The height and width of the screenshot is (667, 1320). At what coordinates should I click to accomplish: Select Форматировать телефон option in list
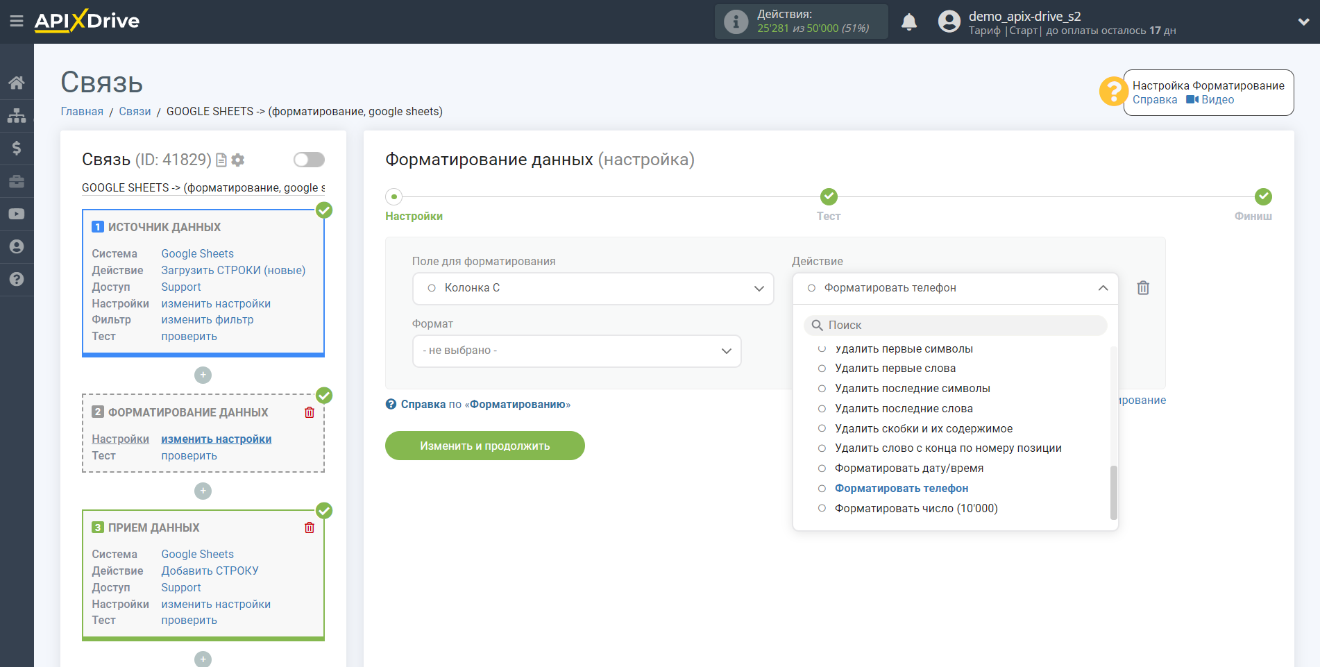(902, 489)
